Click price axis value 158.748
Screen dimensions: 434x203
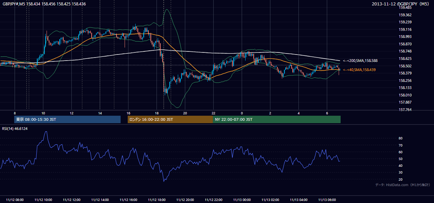click(x=405, y=51)
